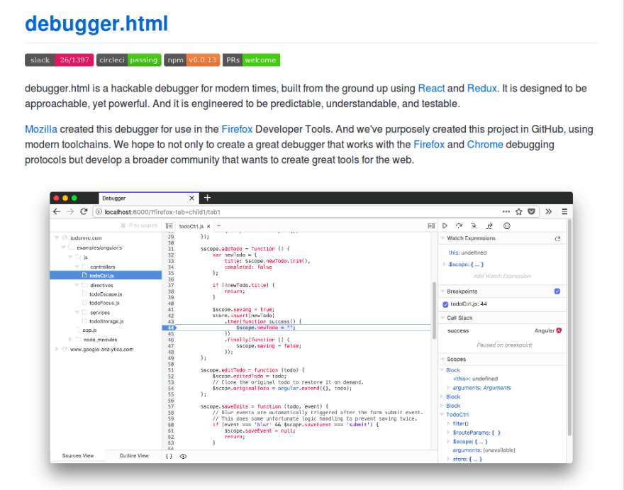Collapse the sources pane toggle icon
624x490 pixels.
coord(169,225)
